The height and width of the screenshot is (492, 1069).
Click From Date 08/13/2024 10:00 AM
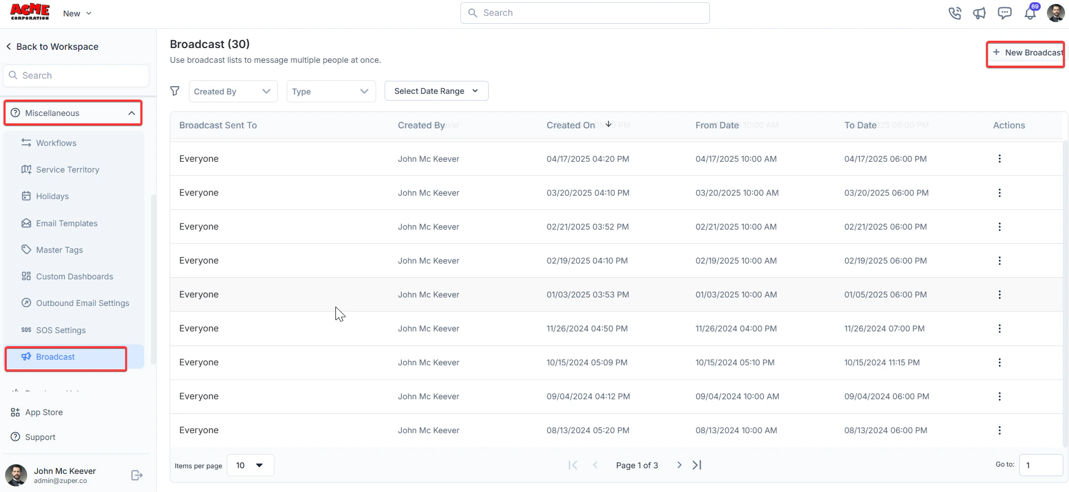click(x=736, y=430)
